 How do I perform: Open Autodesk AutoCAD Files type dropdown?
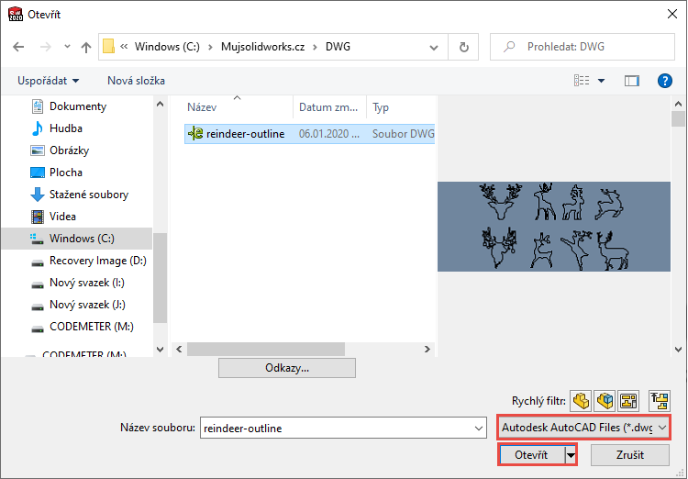(x=583, y=428)
